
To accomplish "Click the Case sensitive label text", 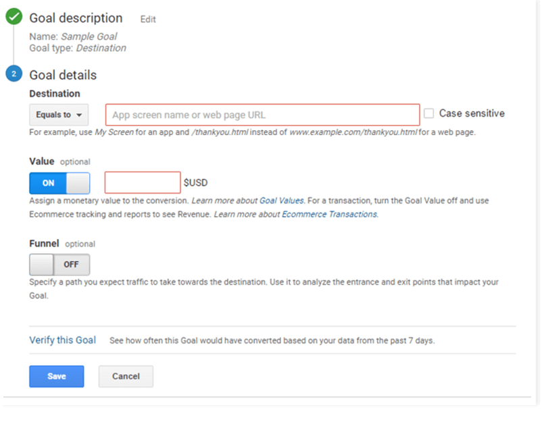I will coord(472,113).
